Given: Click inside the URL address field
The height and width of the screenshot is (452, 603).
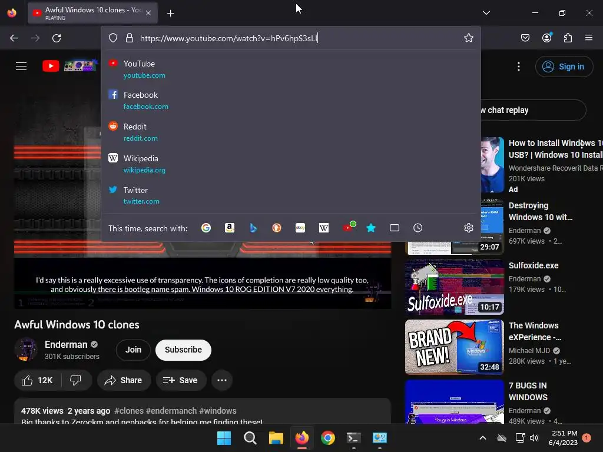Looking at the screenshot, I should point(299,38).
